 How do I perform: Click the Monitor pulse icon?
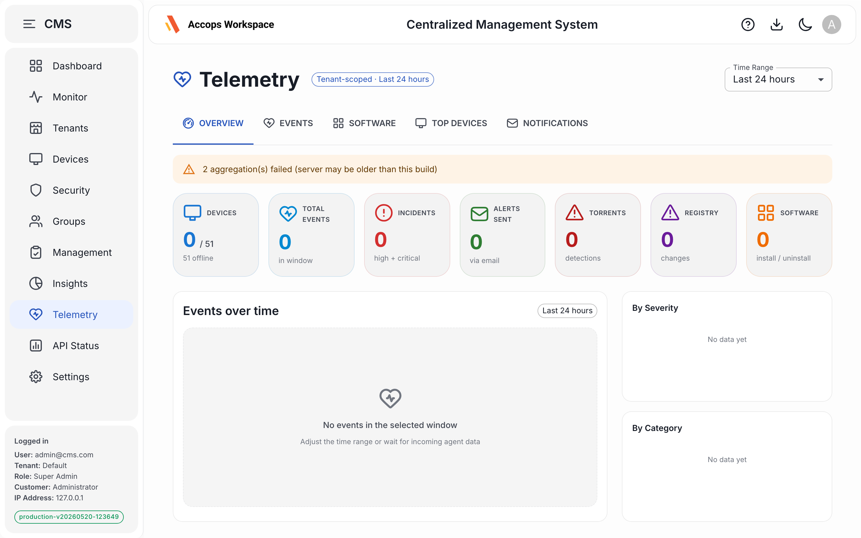pos(36,97)
